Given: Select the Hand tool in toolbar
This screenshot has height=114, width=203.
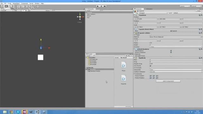Looking at the screenshot, I should 3,6.
